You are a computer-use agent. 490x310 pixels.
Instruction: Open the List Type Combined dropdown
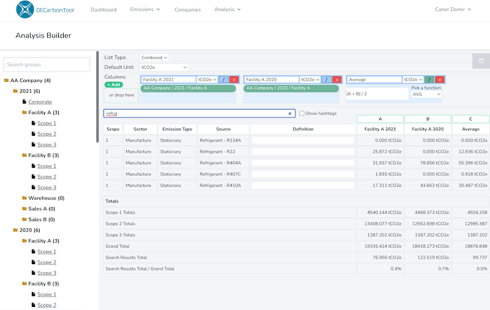(154, 57)
